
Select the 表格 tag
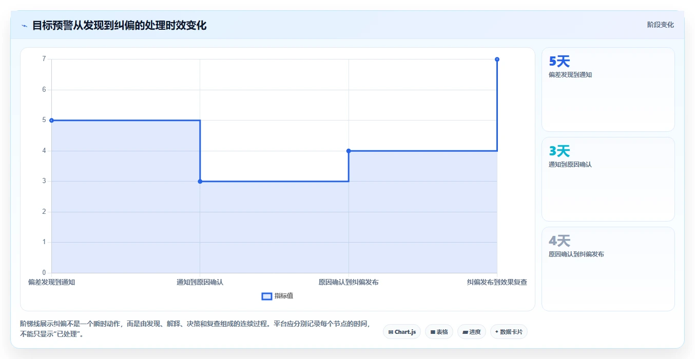tap(439, 332)
